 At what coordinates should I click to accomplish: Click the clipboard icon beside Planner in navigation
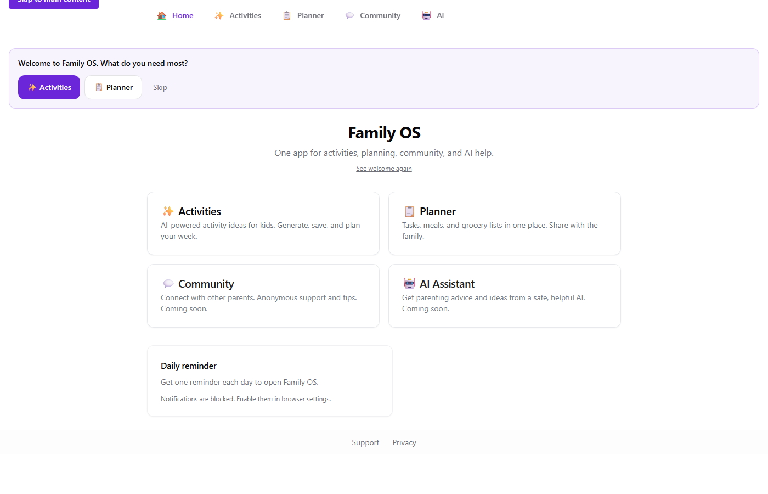click(286, 15)
